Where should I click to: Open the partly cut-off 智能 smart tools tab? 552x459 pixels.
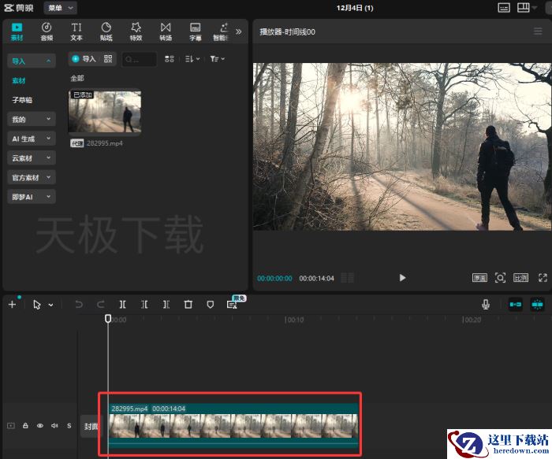point(221,31)
